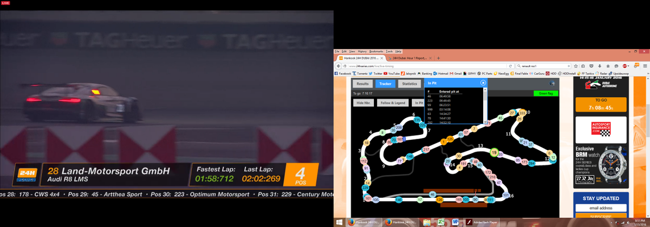
Task: Select highlighted car 19 marker on track
Action: pos(494,152)
